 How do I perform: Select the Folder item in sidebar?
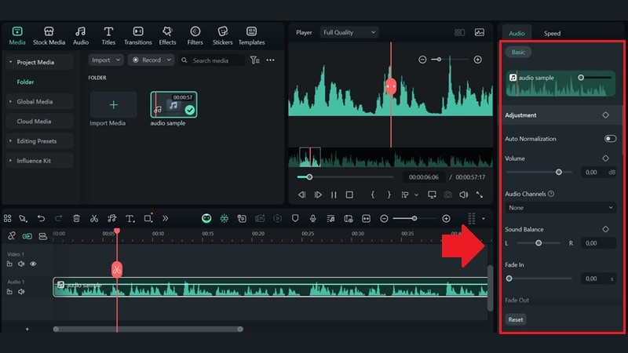(x=25, y=82)
